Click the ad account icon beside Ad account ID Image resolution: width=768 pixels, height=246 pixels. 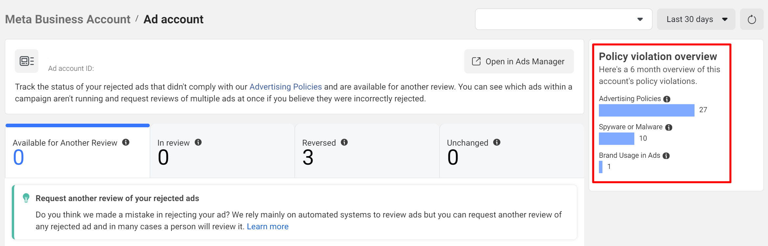[x=27, y=61]
